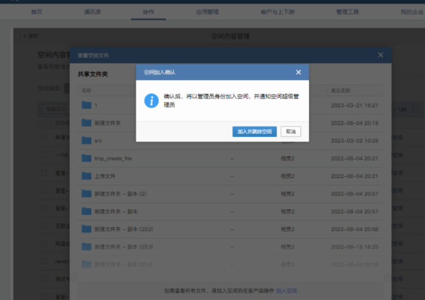Close the 空间加入确认 dialog with its X
Screen dimensions: 425x300
pos(298,72)
